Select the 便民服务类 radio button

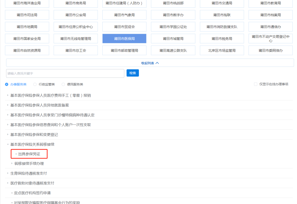pos(63,84)
